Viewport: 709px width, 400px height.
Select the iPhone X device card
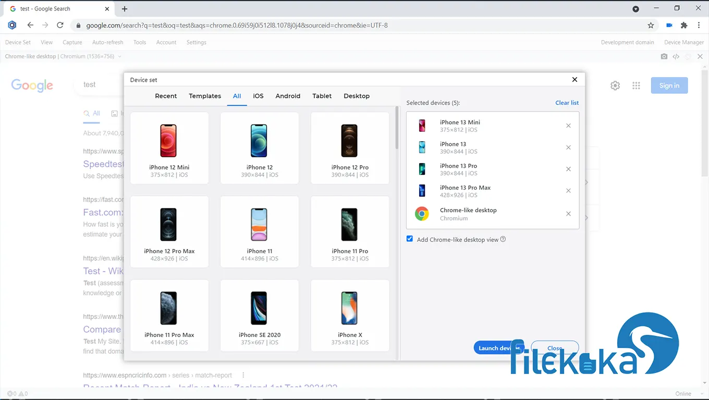350,316
